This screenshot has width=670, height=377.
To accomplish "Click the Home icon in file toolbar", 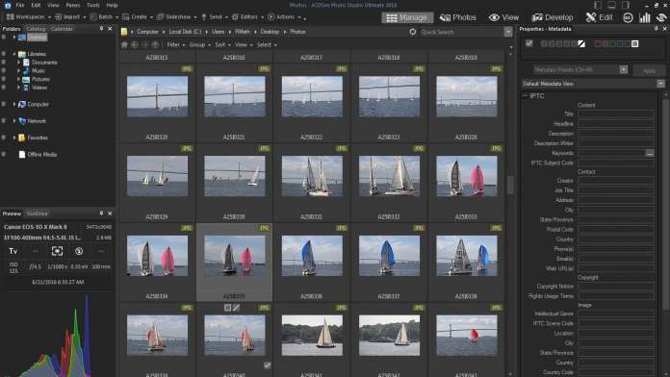I will 124,44.
